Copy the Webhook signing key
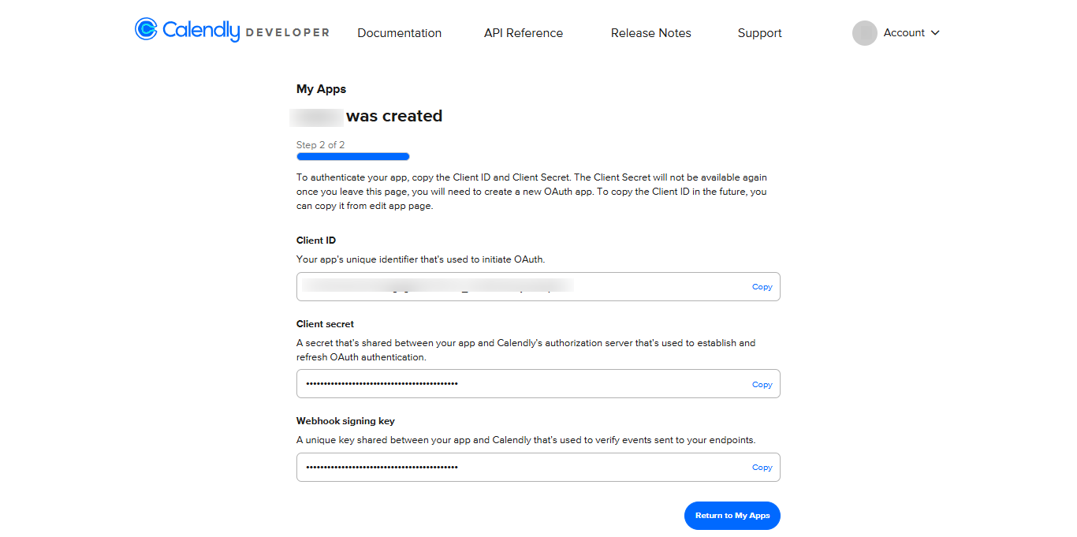Screen dimensions: 1077x537 click(x=762, y=468)
